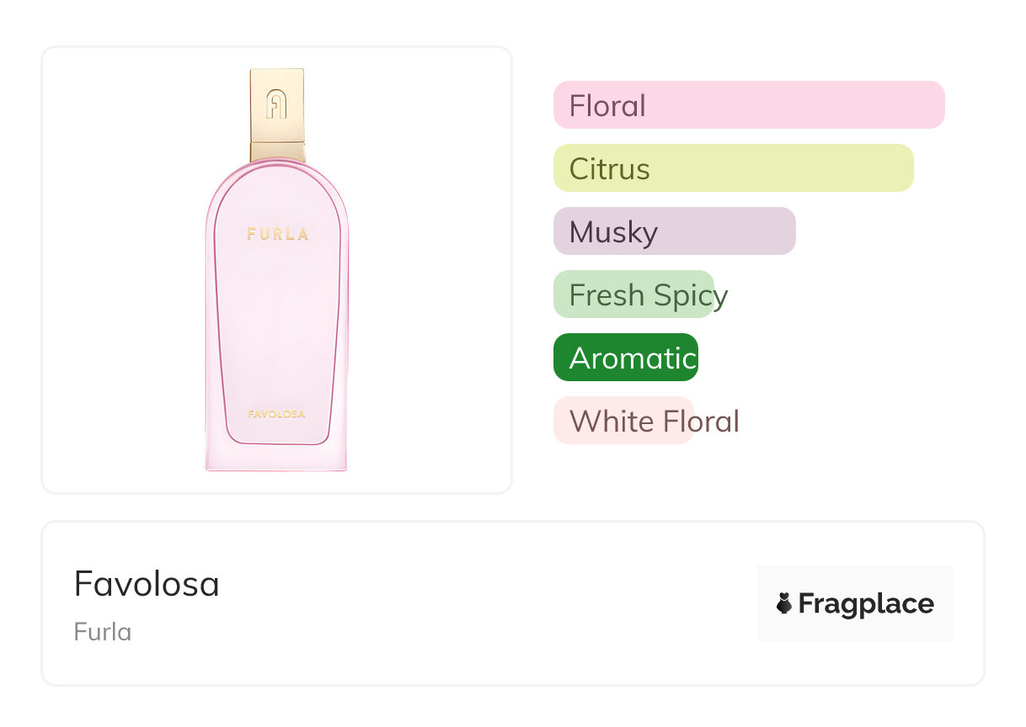The width and height of the screenshot is (1026, 727).
Task: Select the yellow-green Citrus accord bar
Action: 733,168
